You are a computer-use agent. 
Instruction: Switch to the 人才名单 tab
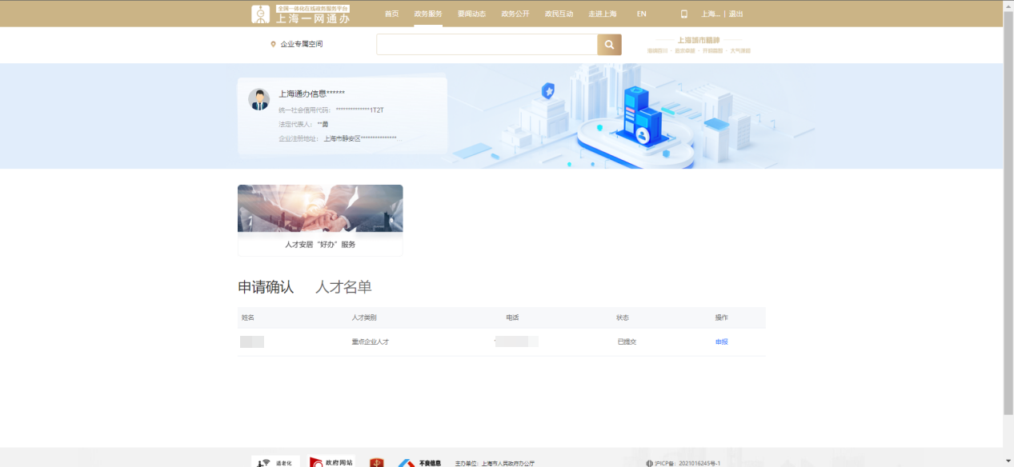(x=343, y=287)
